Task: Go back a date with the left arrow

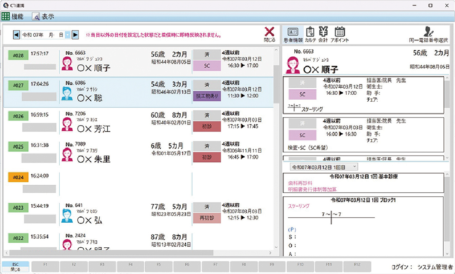Action: [x=16, y=35]
